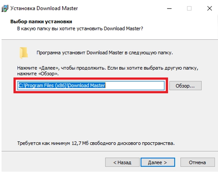
Task: Click the empty gray area below the path field
Action: (109, 117)
